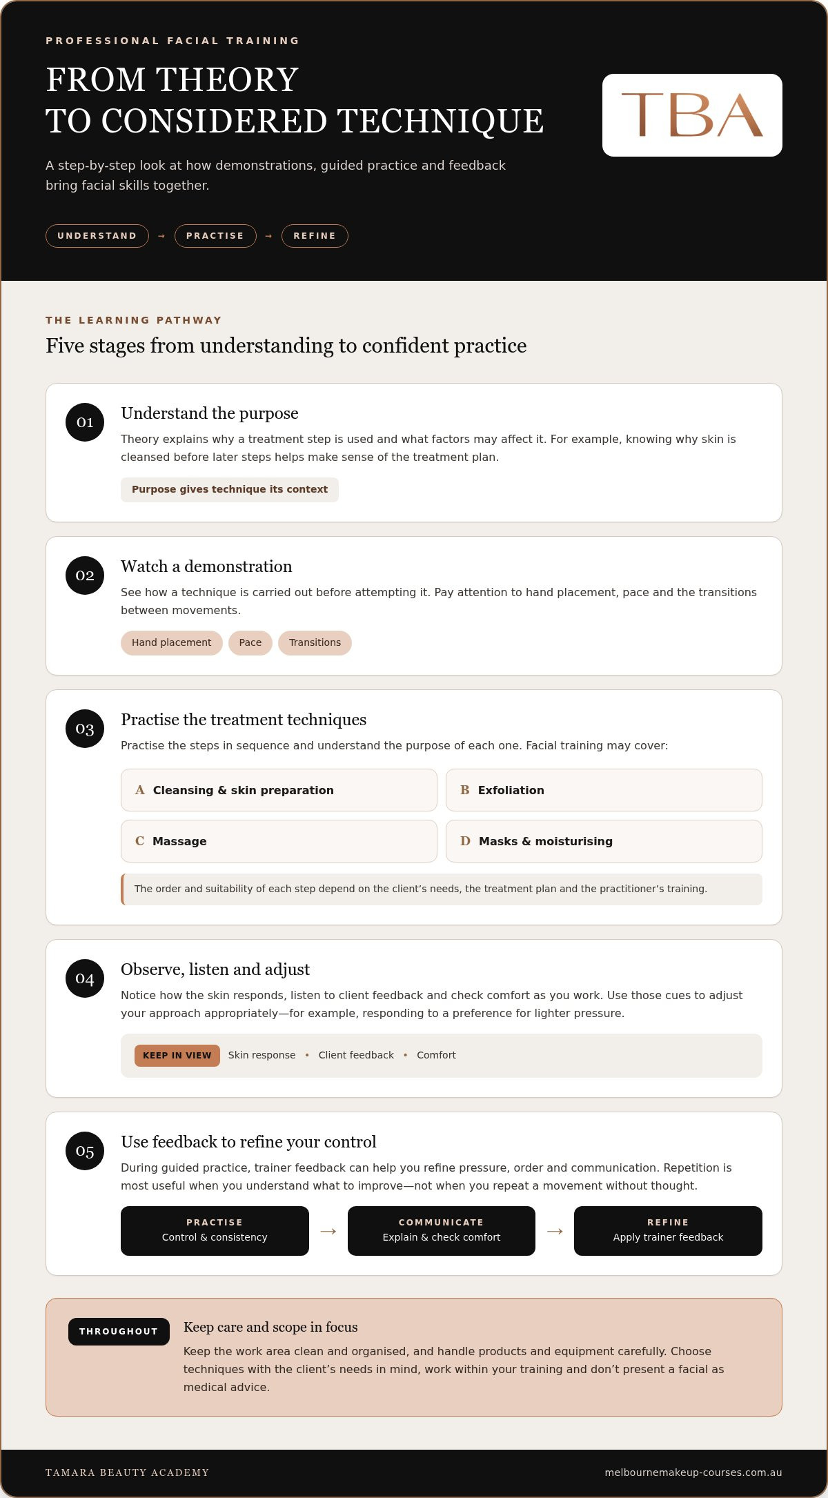Click the 02 step number circle
Image resolution: width=828 pixels, height=1498 pixels.
click(x=85, y=575)
